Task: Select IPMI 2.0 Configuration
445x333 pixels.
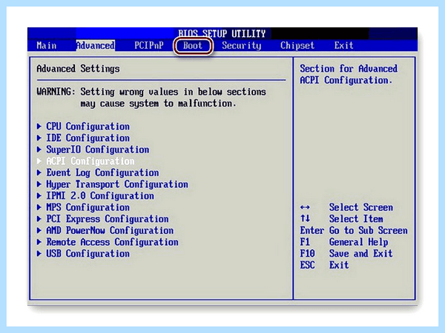Action: pos(100,196)
